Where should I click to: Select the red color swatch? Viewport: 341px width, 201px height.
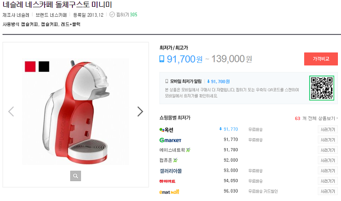click(30, 66)
